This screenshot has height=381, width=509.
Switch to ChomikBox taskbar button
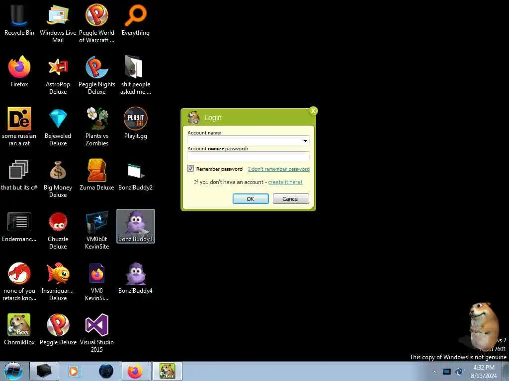[x=168, y=371]
